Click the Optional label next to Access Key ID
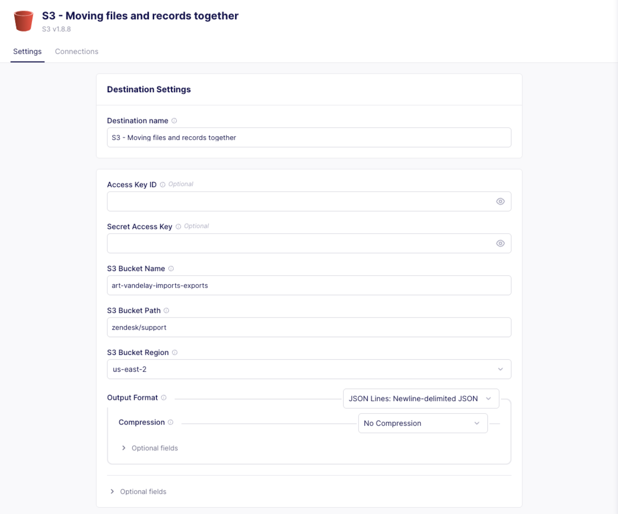This screenshot has width=618, height=514. 181,184
